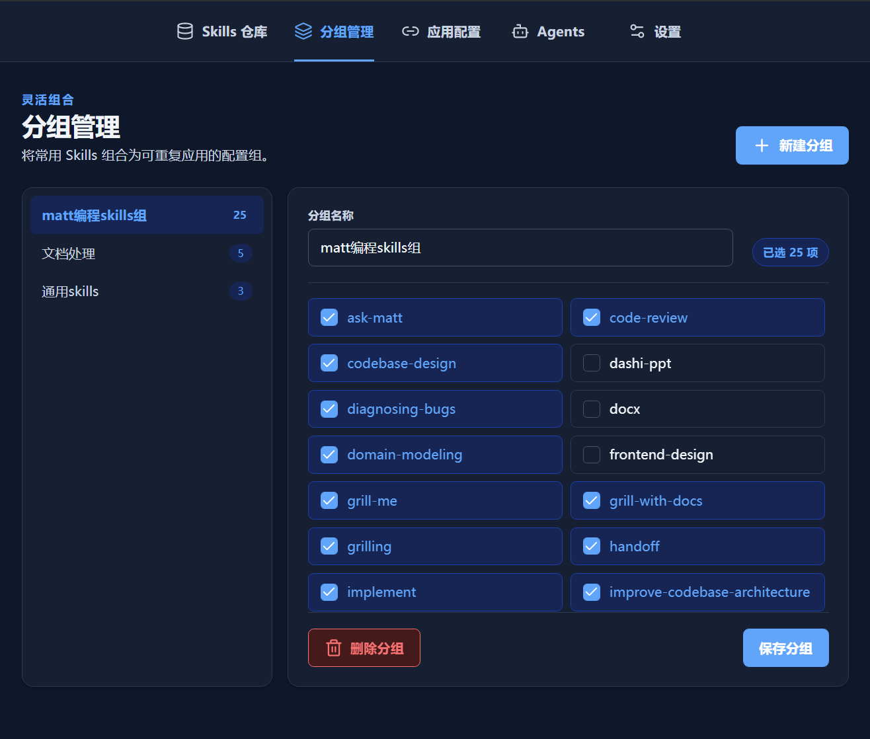Uncheck the code-review checkbox
This screenshot has width=870, height=739.
tap(592, 317)
